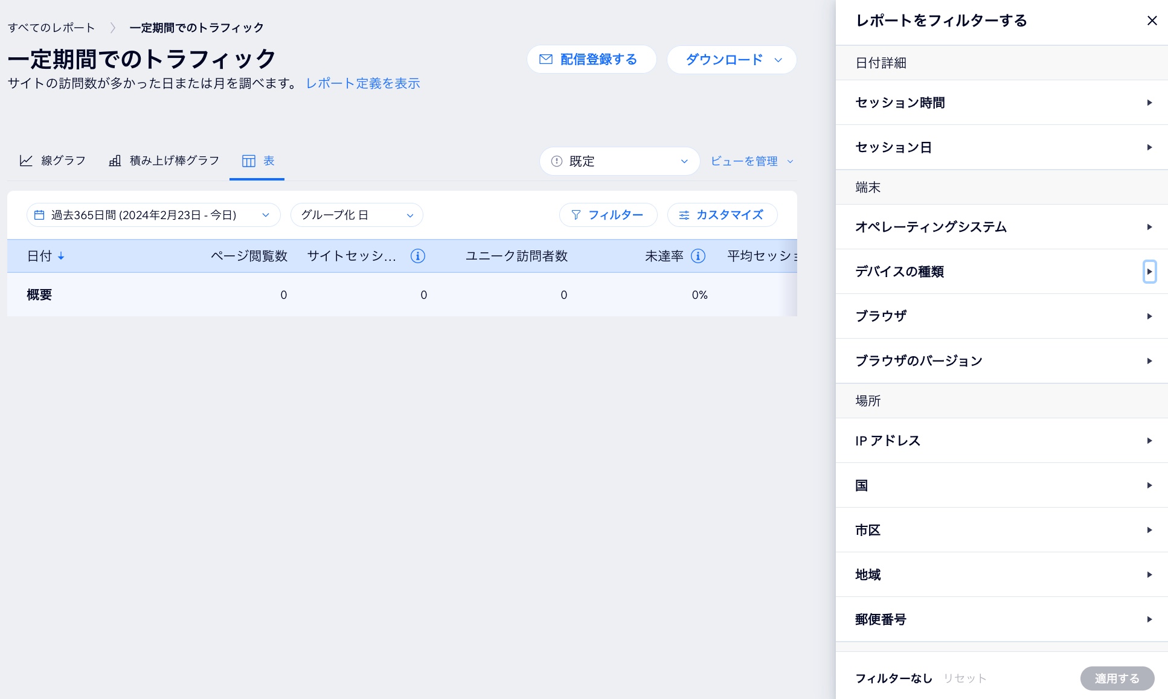Open the レポート定義を表示 link
This screenshot has width=1168, height=699.
coord(363,83)
